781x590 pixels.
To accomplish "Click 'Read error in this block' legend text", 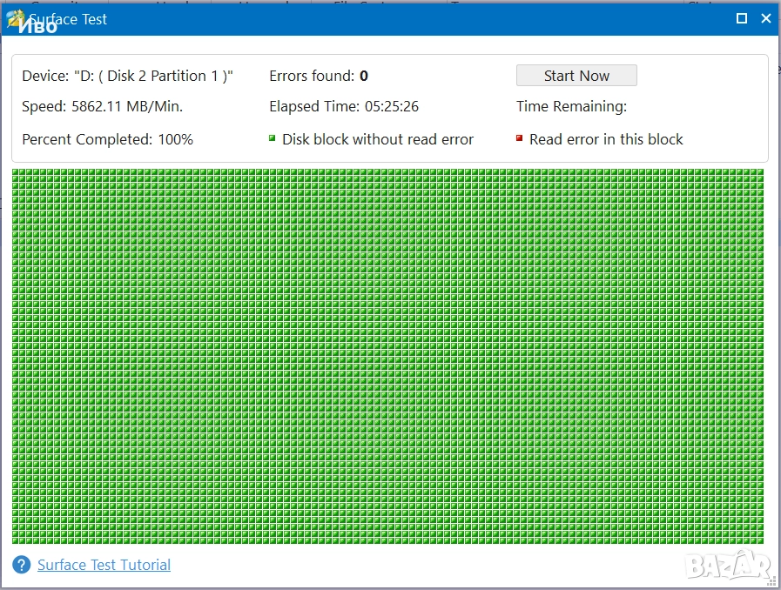I will (x=606, y=139).
